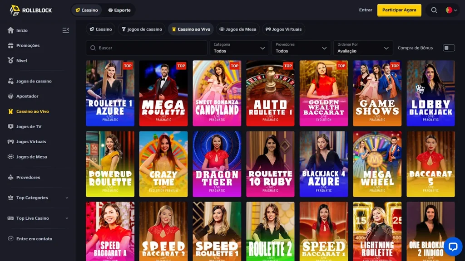The width and height of the screenshot is (465, 261).
Task: Open the Categoria dropdown
Action: point(239,48)
